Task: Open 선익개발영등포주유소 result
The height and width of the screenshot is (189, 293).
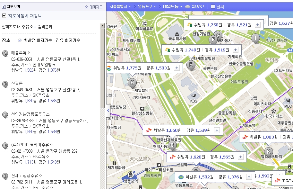Action: pyautogui.click(x=30, y=114)
